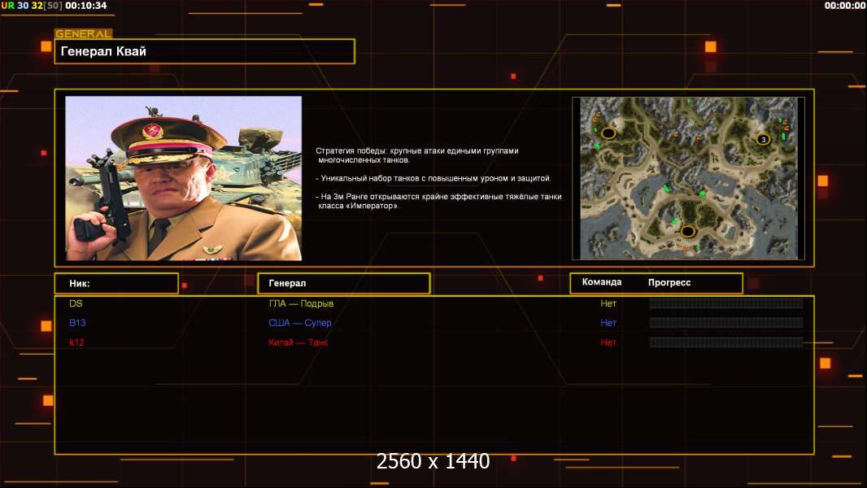Click the Стратегия победы description text

point(417,155)
